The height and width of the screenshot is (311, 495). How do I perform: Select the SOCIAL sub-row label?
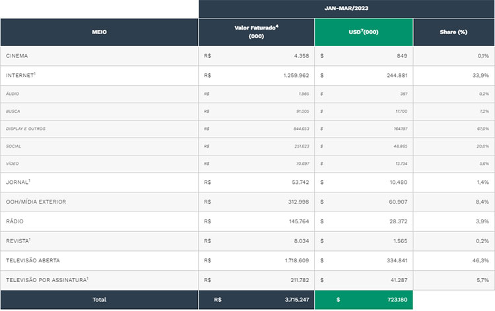[x=14, y=146]
